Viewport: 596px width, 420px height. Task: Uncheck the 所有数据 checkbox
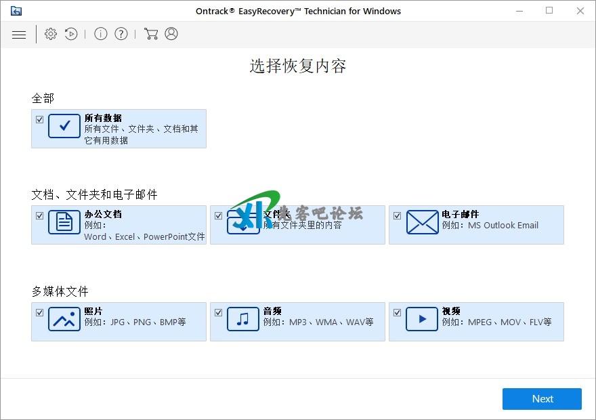click(x=40, y=119)
